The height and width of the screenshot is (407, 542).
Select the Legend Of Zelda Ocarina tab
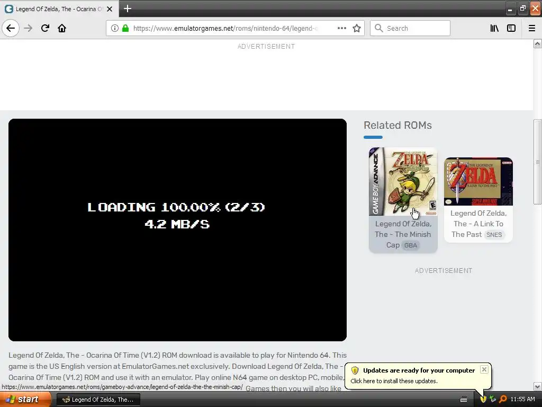point(59,9)
